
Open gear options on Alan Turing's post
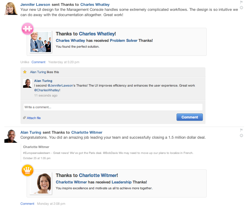pos(241,135)
